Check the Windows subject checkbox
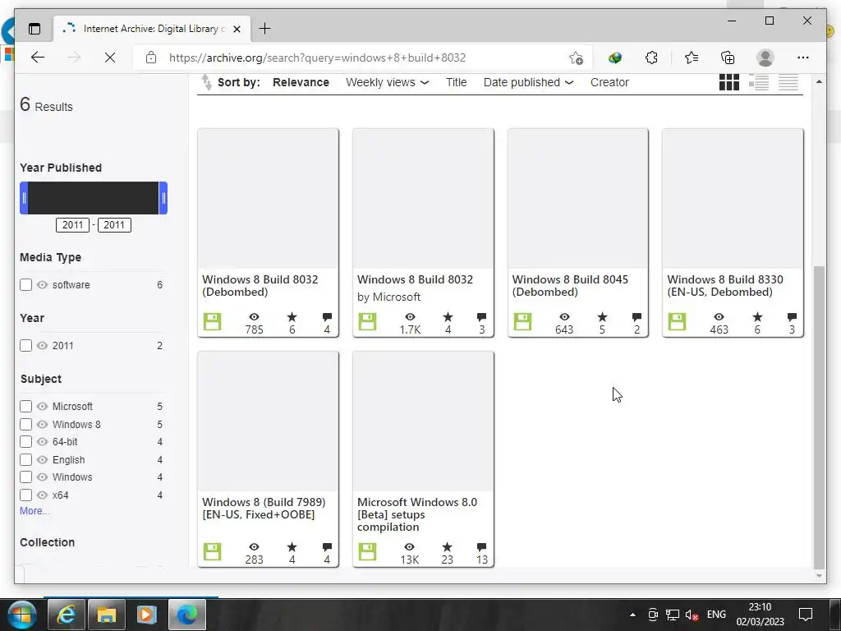The image size is (841, 631). [25, 477]
